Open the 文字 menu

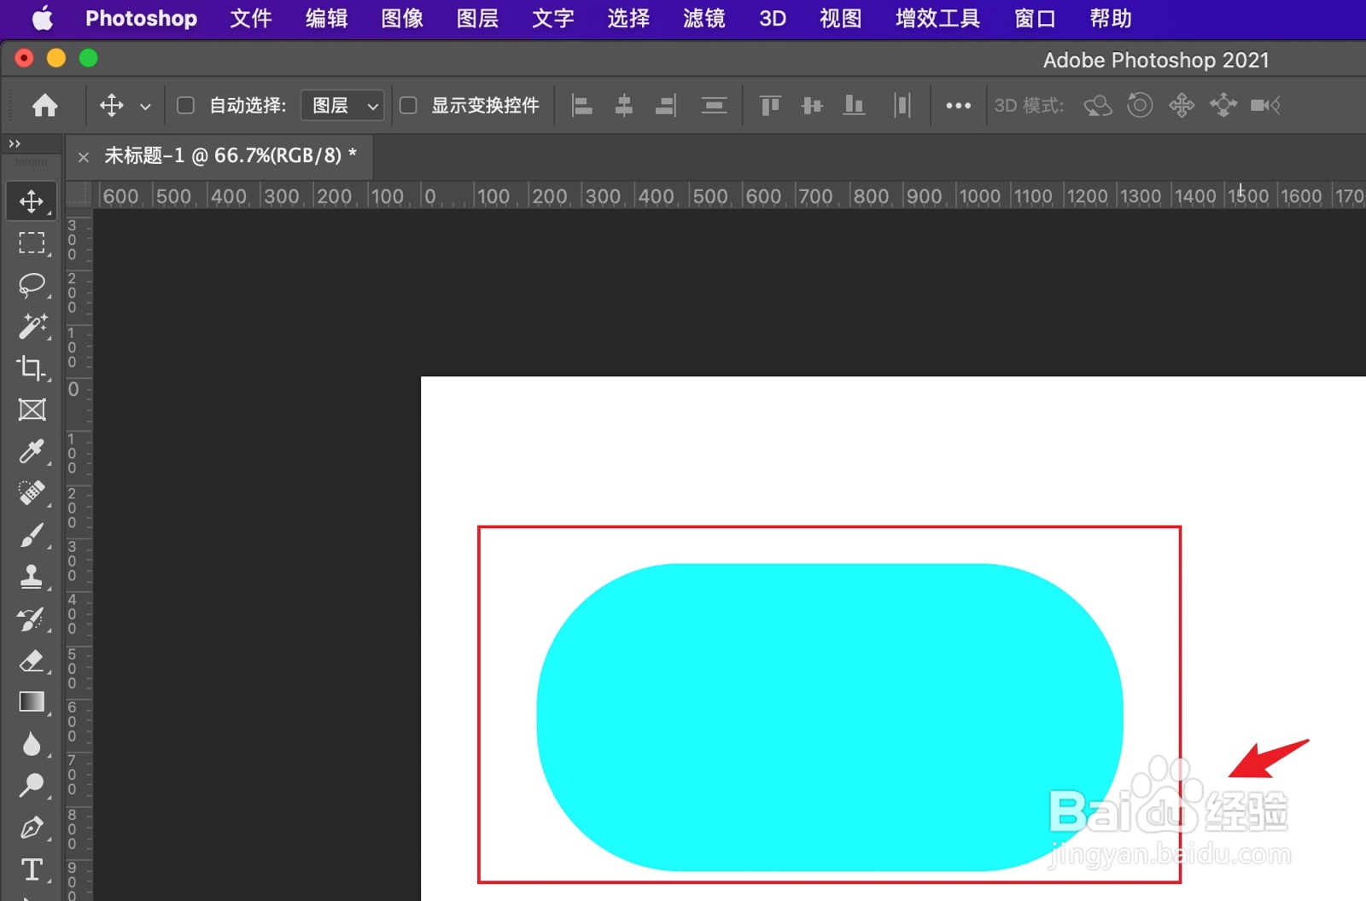(x=553, y=18)
